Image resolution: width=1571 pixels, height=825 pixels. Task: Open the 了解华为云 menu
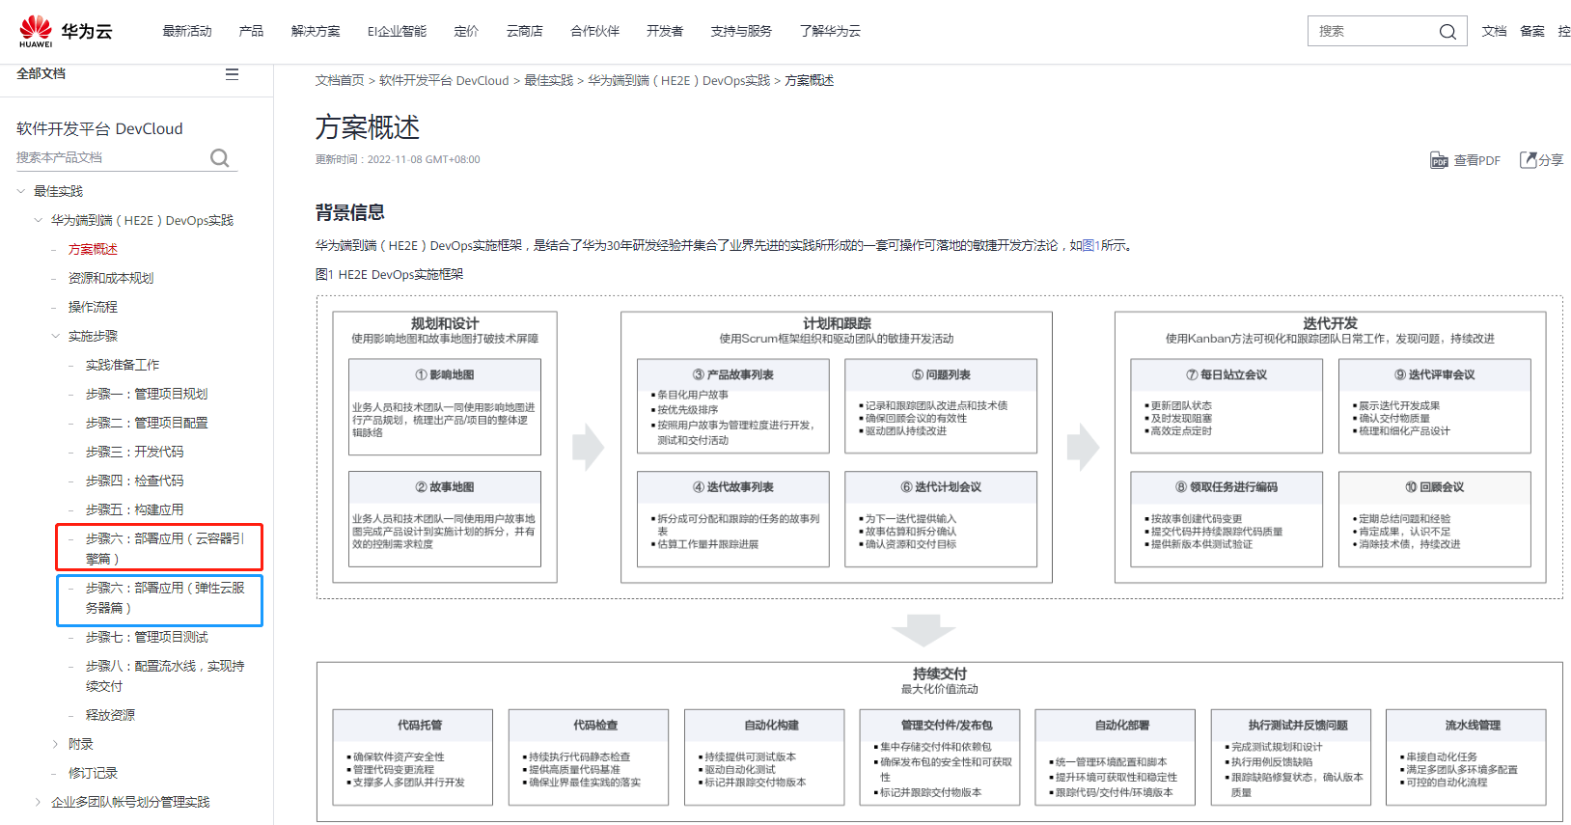point(830,31)
